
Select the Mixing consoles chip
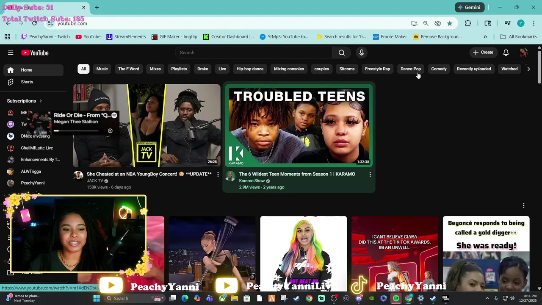tap(289, 69)
